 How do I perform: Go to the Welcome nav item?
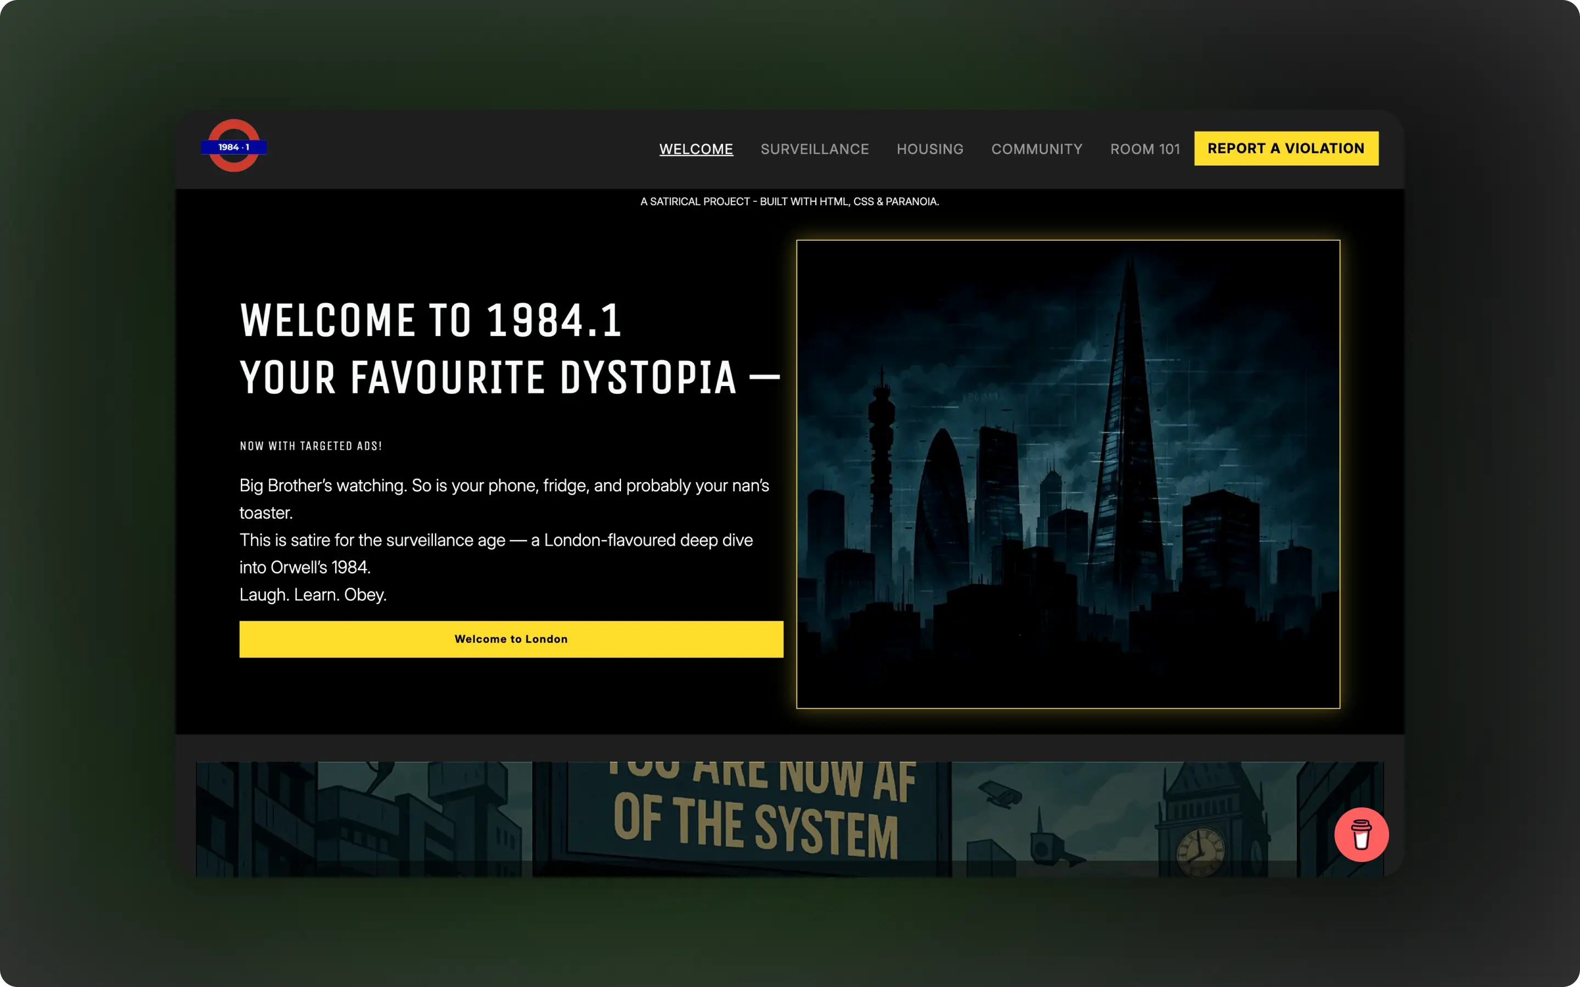[696, 149]
